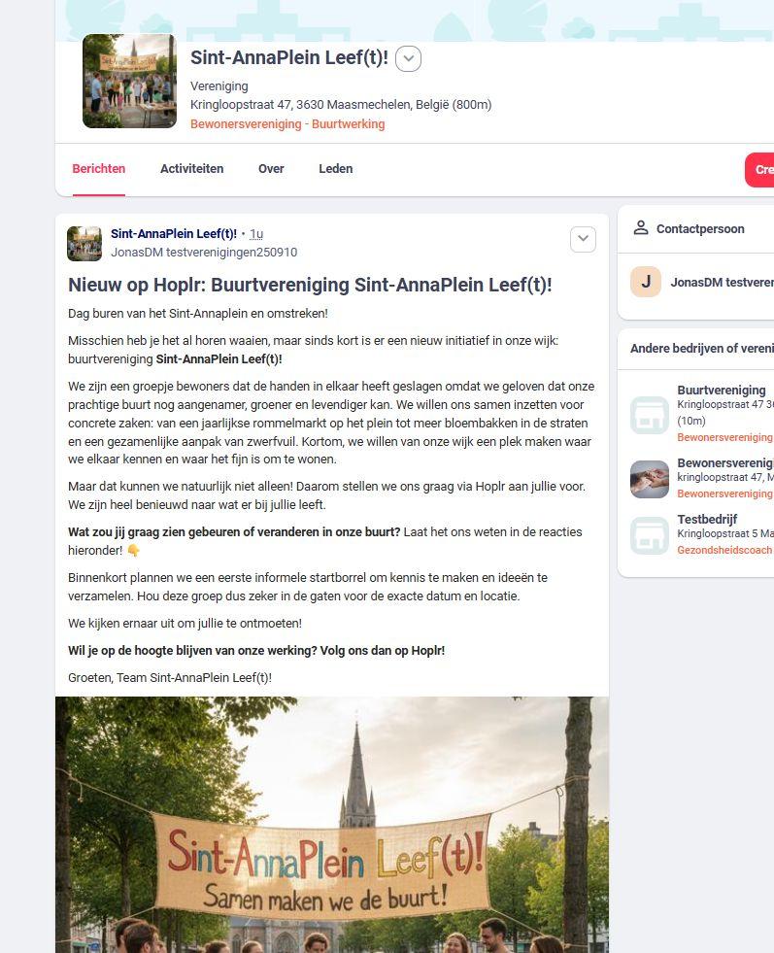
Task: Expand the post options chevron menu
Action: [x=584, y=239]
